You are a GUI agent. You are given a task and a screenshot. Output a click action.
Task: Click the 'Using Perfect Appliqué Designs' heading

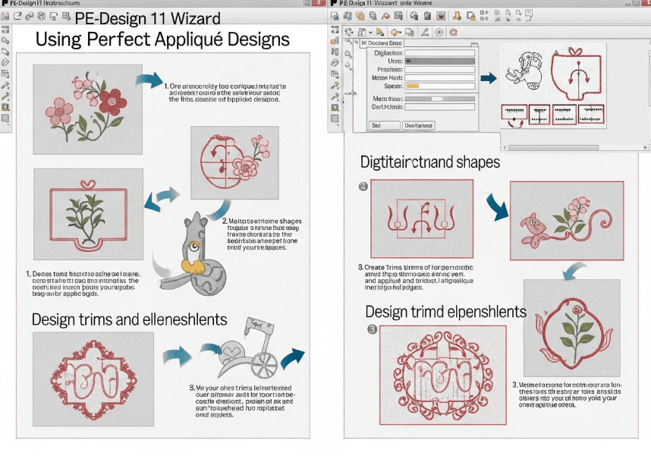(x=162, y=39)
